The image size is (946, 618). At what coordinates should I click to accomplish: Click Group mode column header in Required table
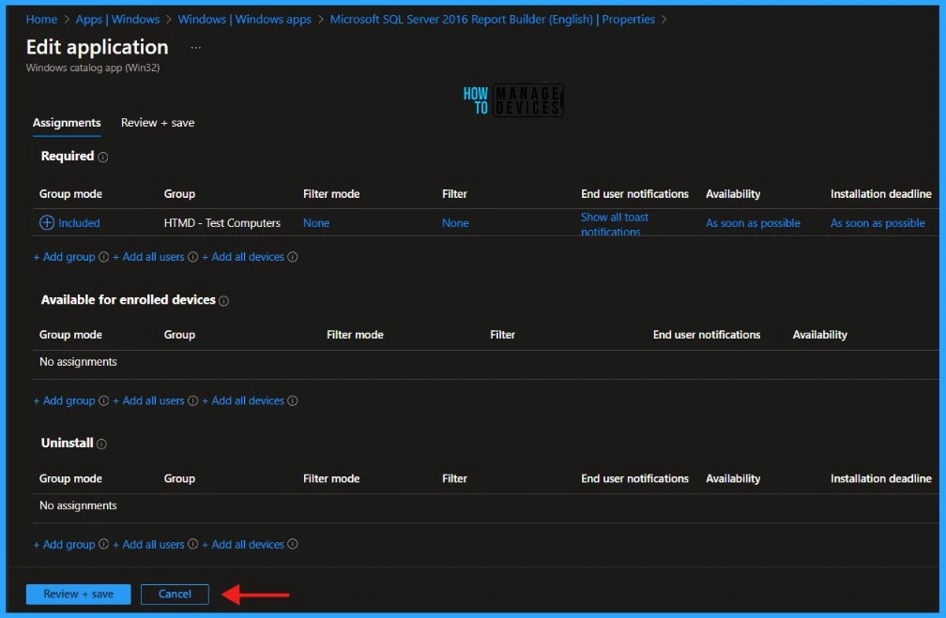tap(70, 194)
